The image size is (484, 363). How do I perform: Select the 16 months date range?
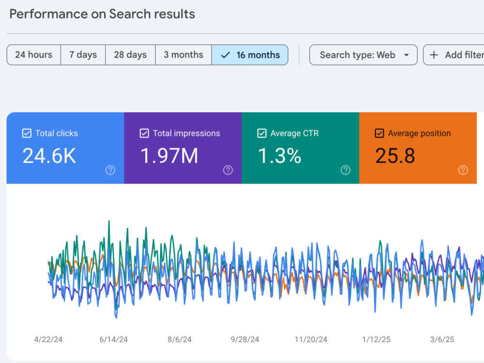250,55
